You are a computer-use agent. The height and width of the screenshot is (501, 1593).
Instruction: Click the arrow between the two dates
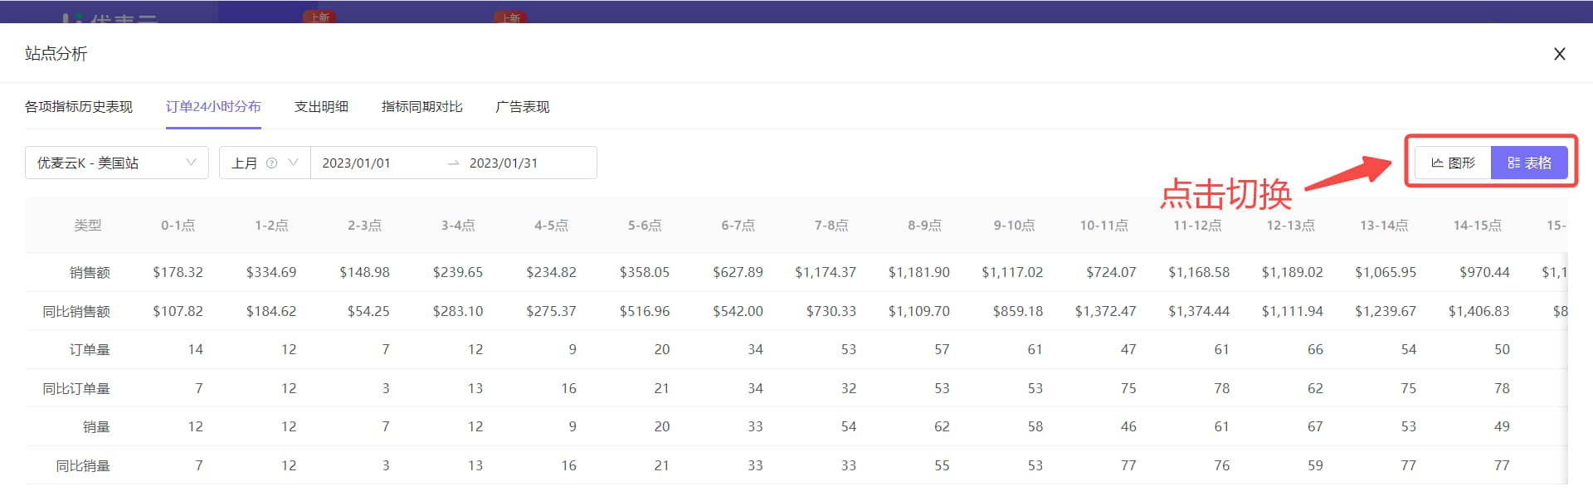click(x=453, y=163)
